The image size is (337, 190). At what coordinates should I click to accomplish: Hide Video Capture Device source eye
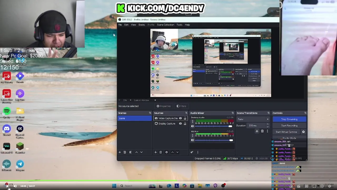coord(180,118)
